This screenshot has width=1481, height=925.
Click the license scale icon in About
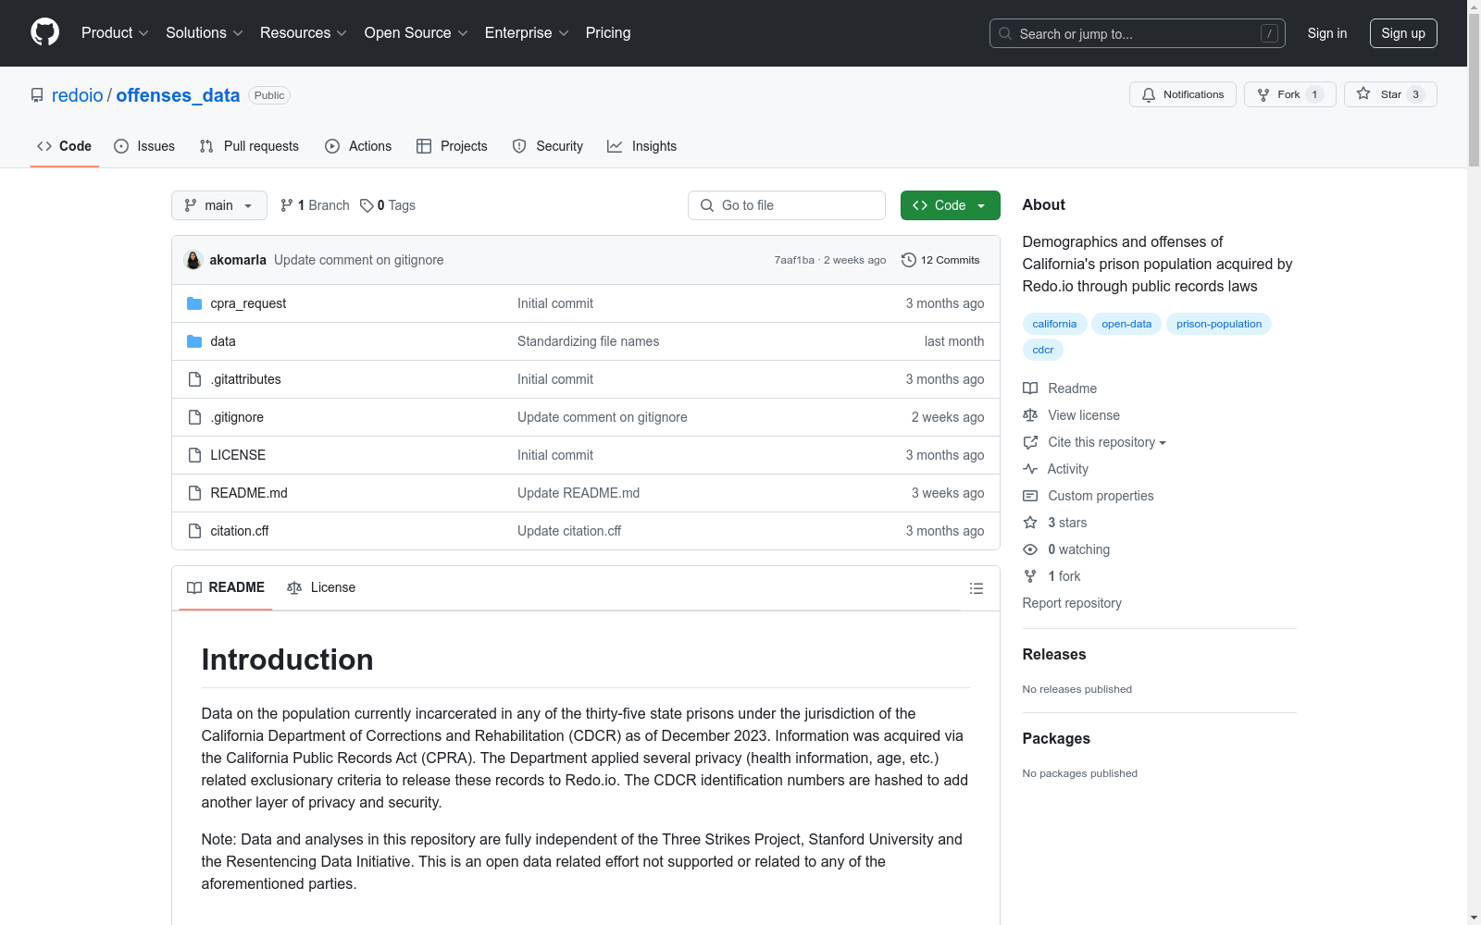pos(1030,415)
